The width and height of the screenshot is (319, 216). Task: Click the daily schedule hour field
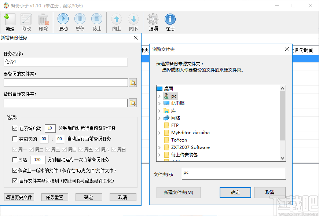coord(44,139)
